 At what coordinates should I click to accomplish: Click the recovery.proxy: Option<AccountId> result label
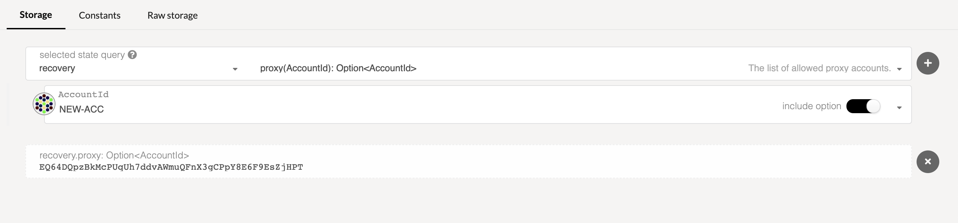(114, 155)
